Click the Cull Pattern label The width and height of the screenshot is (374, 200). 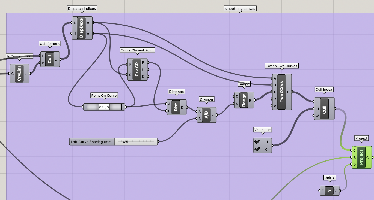point(50,44)
